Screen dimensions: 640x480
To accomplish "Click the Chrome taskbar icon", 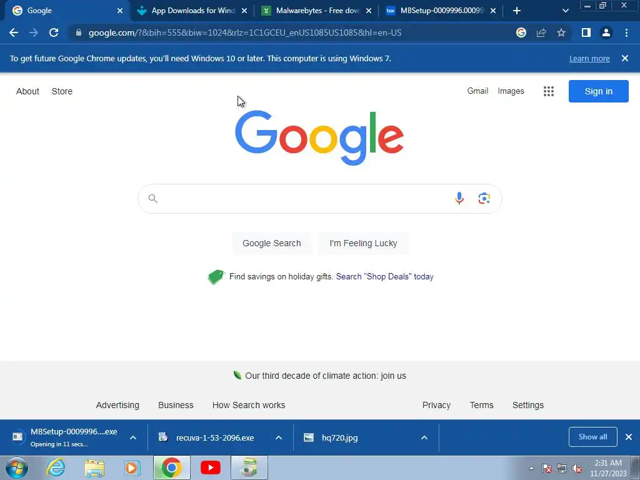I will point(171,467).
